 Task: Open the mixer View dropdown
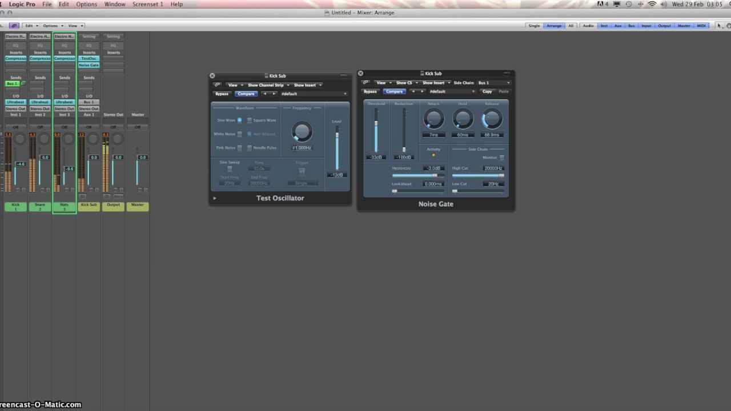point(75,26)
